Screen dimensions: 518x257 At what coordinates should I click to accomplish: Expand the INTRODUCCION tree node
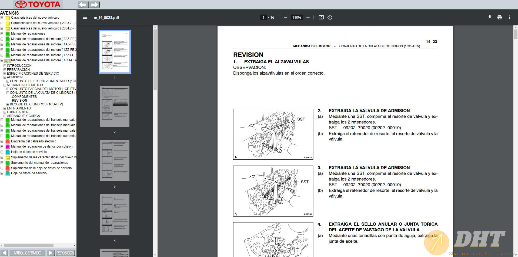pos(5,66)
